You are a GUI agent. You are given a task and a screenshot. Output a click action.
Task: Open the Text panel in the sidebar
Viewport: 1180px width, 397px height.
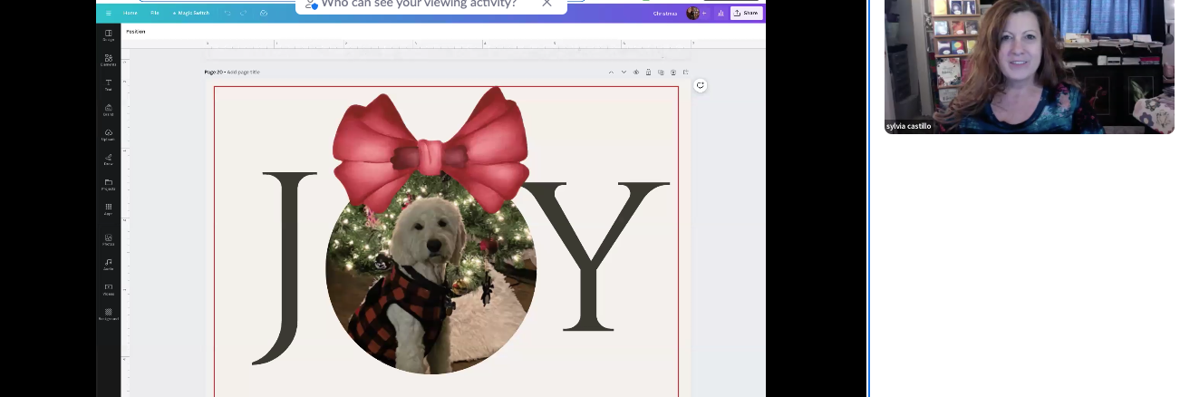[109, 85]
